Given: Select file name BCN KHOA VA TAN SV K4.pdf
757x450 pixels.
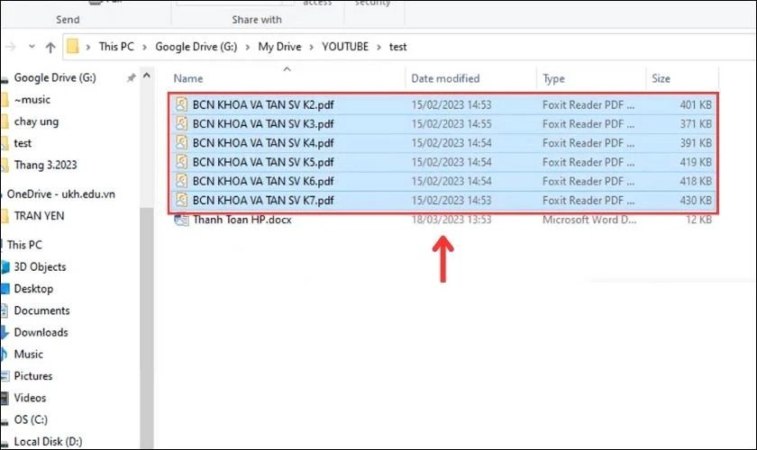Looking at the screenshot, I should (x=263, y=143).
